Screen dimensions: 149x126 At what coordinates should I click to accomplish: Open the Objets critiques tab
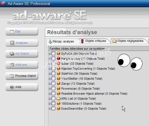95,41
